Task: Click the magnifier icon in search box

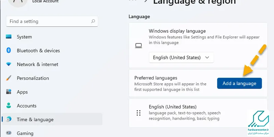Action: click(x=93, y=21)
